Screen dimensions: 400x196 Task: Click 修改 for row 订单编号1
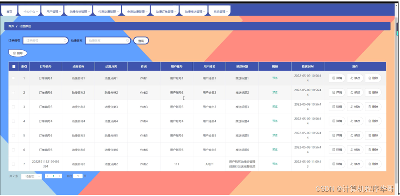pos(355,78)
